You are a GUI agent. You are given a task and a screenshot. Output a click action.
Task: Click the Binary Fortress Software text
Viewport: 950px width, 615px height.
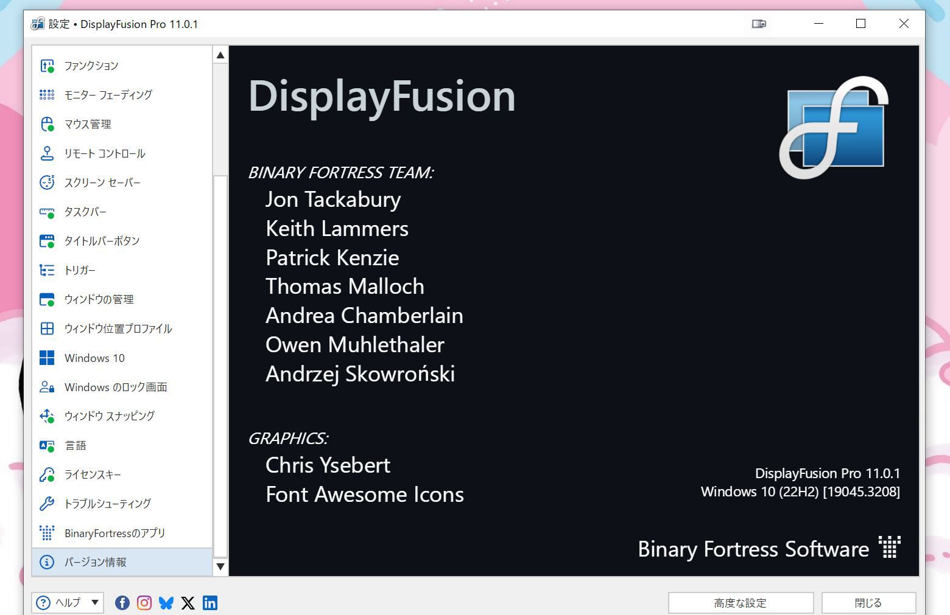pyautogui.click(x=753, y=549)
